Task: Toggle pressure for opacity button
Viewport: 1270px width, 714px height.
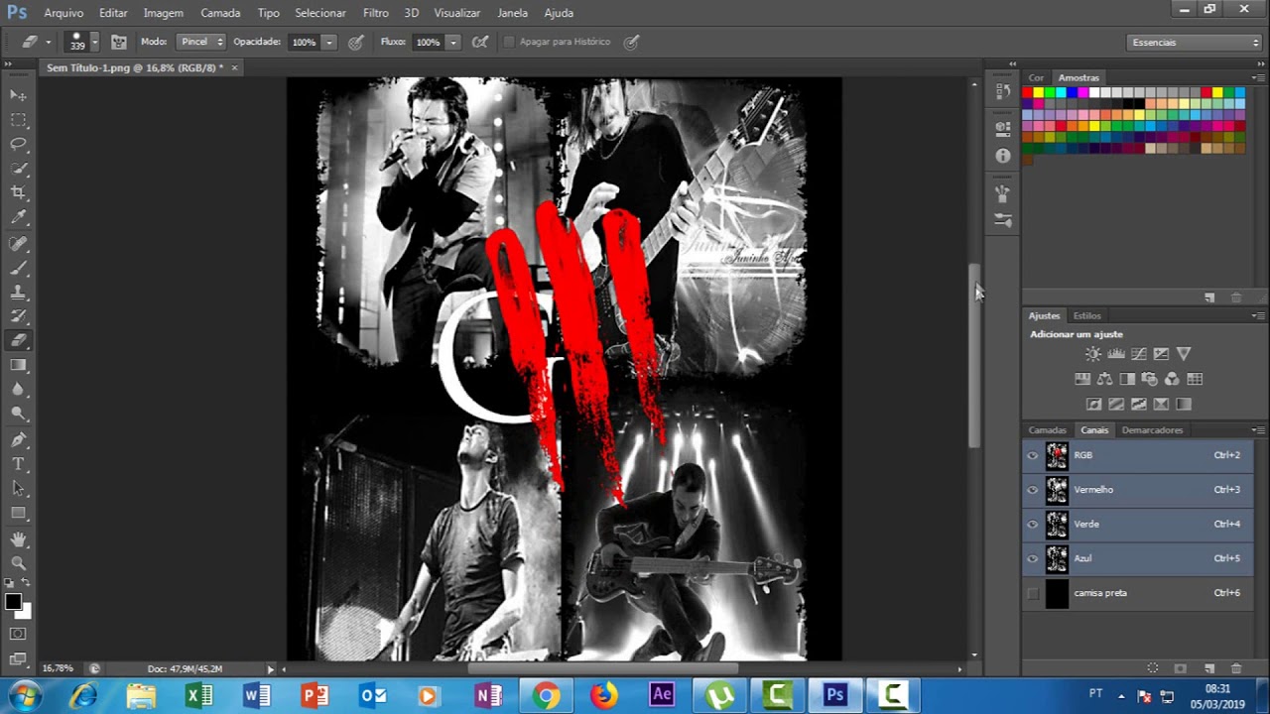Action: pyautogui.click(x=355, y=42)
